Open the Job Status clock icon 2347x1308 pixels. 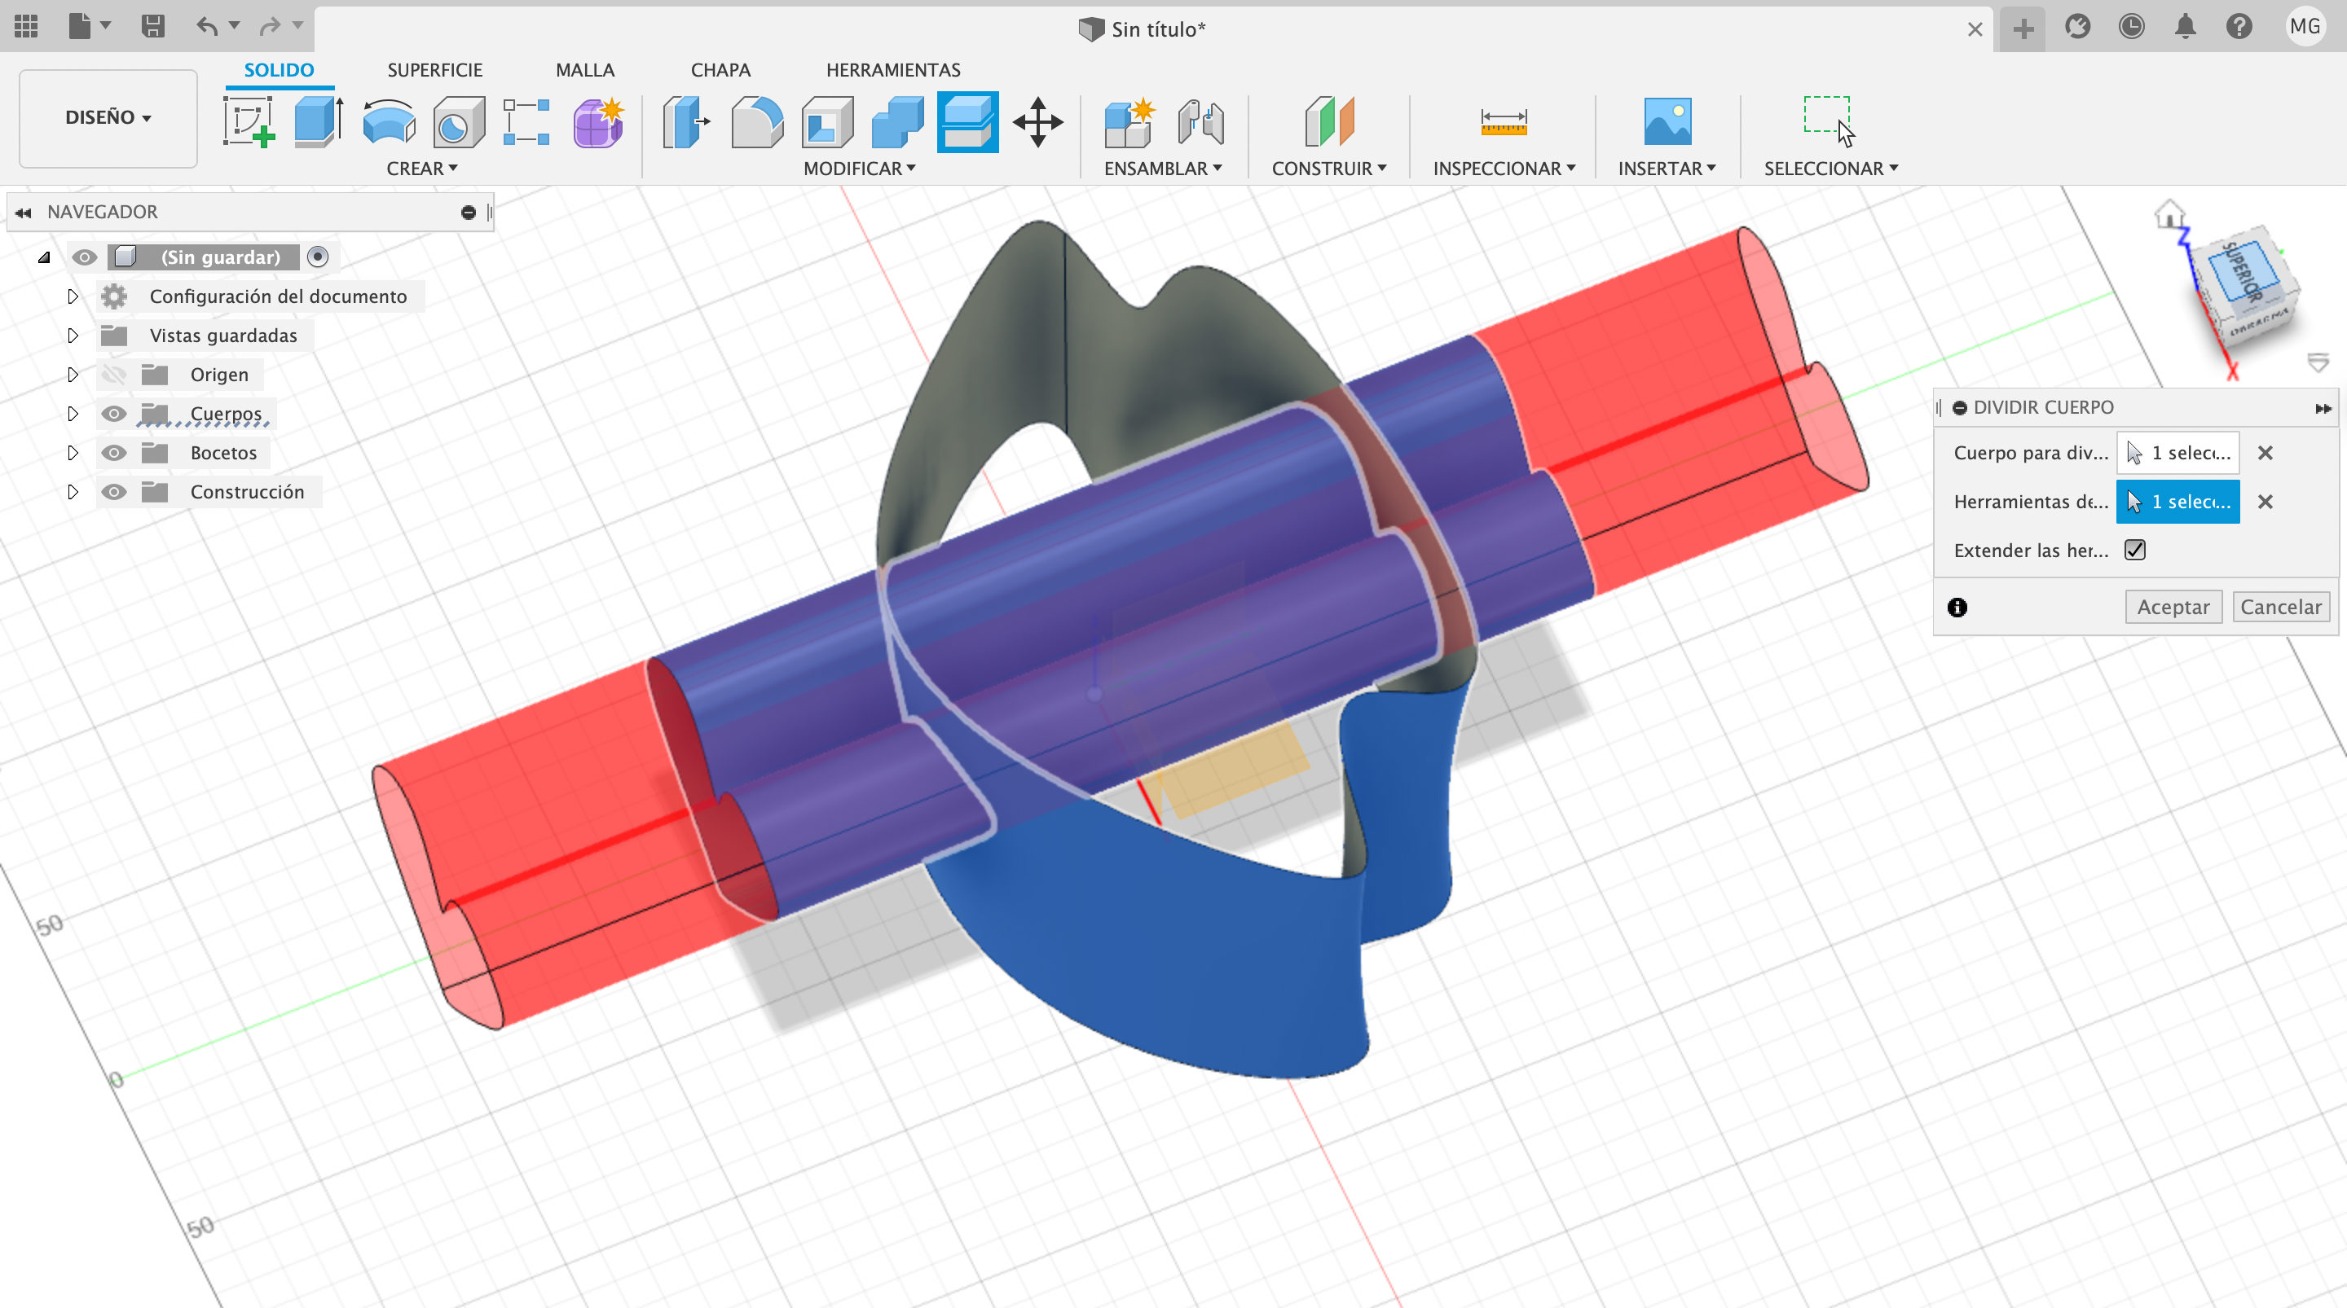[x=2131, y=26]
